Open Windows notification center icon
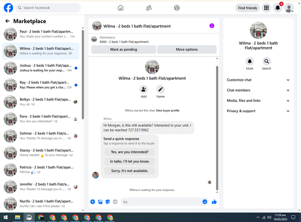This screenshot has height=222, width=301. pos(293,217)
